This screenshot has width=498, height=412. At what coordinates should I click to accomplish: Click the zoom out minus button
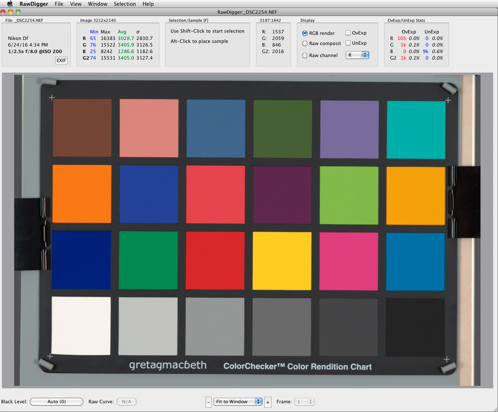[x=208, y=402]
